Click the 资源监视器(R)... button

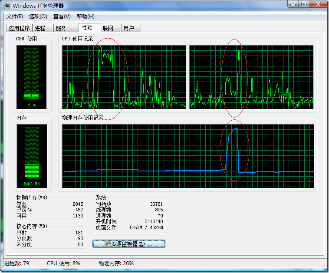pyautogui.click(x=129, y=244)
